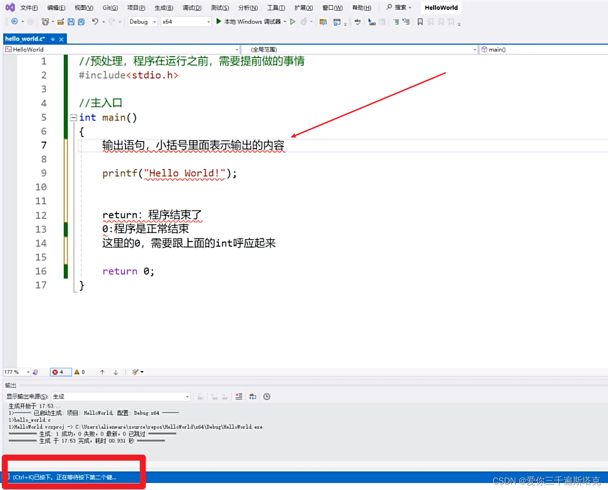The image size is (608, 490).
Task: Click the Save All icon
Action: pos(81,21)
